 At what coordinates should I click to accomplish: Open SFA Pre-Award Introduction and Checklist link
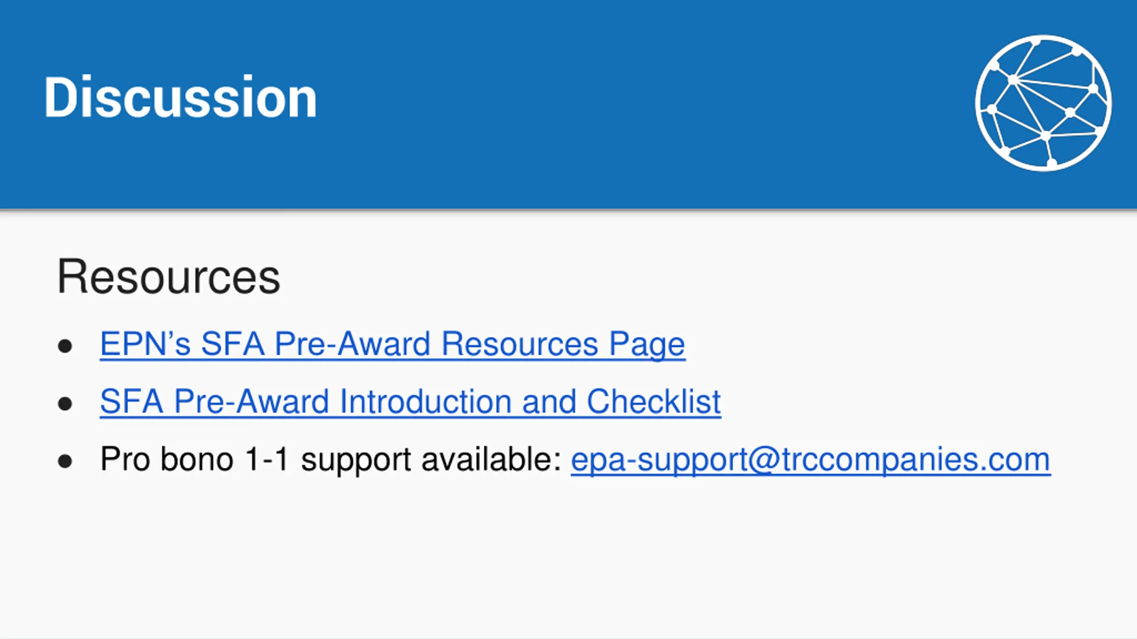410,402
